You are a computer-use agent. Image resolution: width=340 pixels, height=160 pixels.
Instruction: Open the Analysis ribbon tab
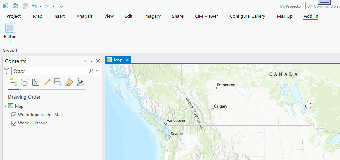click(x=85, y=16)
